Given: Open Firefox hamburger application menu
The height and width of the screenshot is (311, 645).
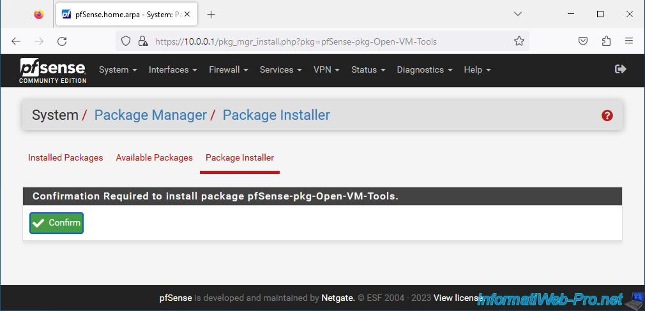Looking at the screenshot, I should coord(628,41).
